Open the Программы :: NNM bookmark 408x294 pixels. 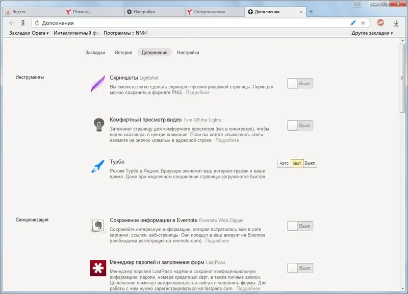(126, 33)
